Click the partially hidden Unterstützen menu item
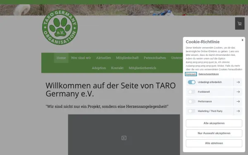This screenshot has width=248, height=155. click(177, 58)
